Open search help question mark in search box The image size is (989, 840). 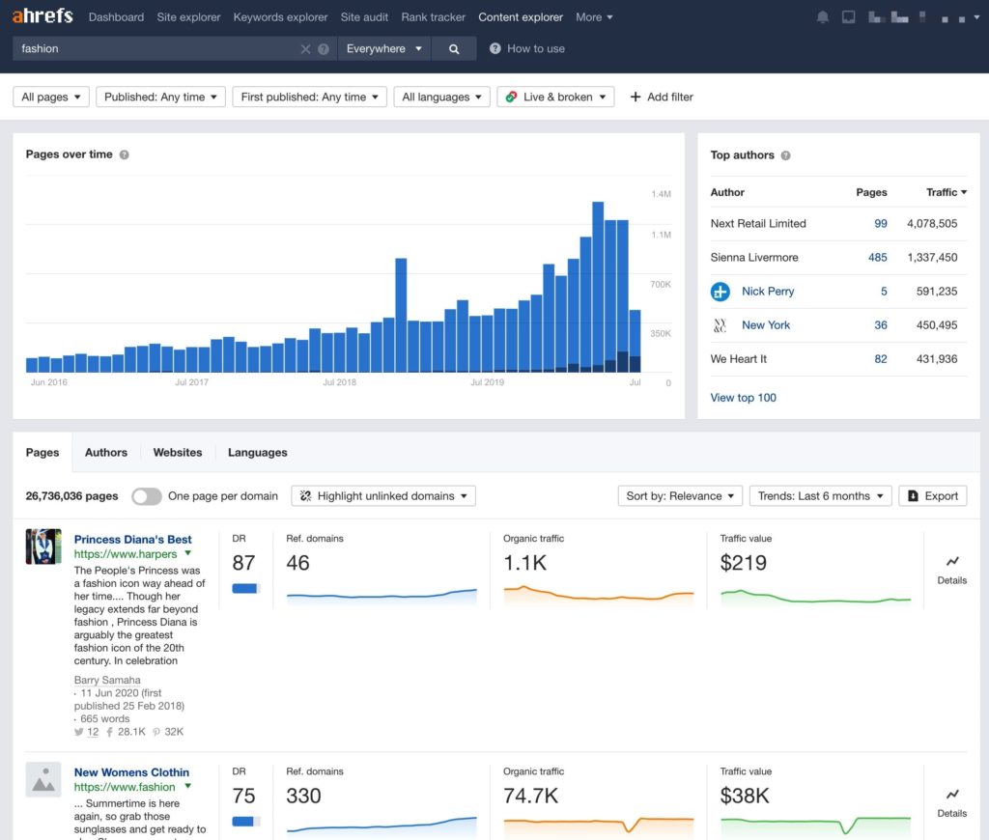(323, 48)
